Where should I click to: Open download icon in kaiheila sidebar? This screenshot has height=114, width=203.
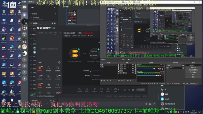click(24, 79)
